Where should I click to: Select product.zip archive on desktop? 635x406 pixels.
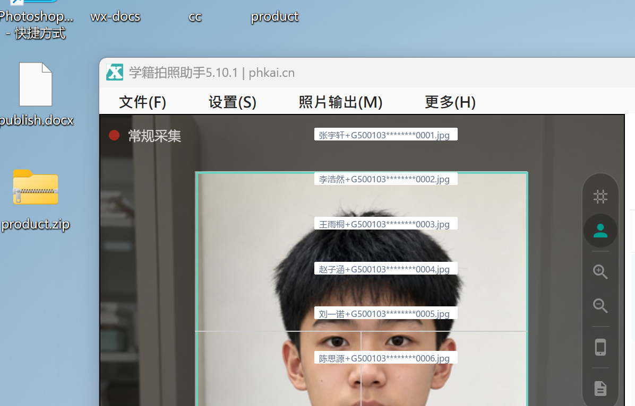pos(36,200)
